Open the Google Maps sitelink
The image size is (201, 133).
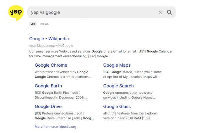coord(117,65)
